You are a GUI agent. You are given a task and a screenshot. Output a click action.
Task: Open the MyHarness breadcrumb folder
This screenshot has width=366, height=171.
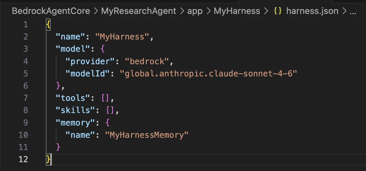(237, 11)
